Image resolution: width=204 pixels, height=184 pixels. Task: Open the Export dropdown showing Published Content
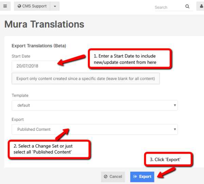(x=95, y=129)
